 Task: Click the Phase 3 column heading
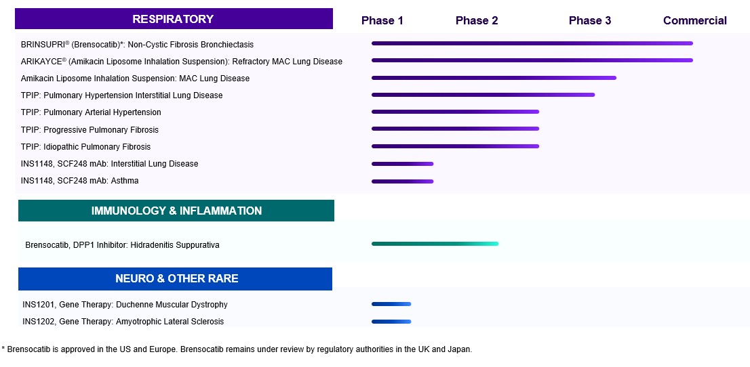589,20
